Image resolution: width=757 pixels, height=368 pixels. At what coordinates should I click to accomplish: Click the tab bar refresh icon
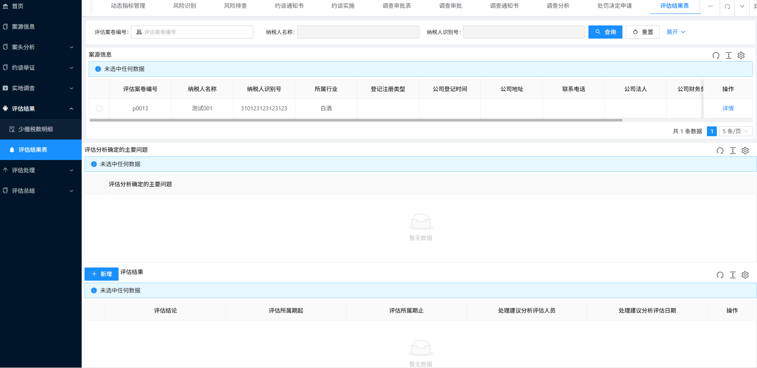(727, 7)
